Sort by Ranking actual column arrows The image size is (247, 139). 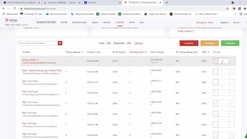(146, 52)
